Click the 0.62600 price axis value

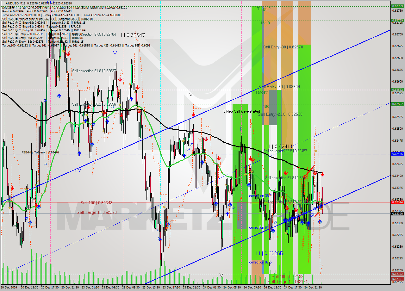click(x=397, y=81)
